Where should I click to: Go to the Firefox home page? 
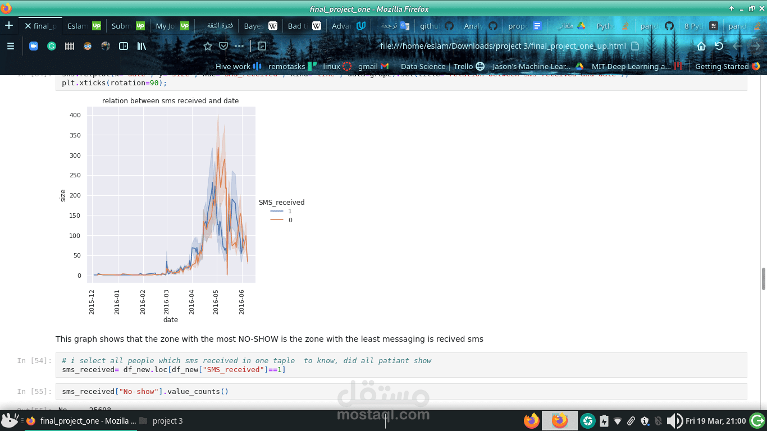click(701, 46)
